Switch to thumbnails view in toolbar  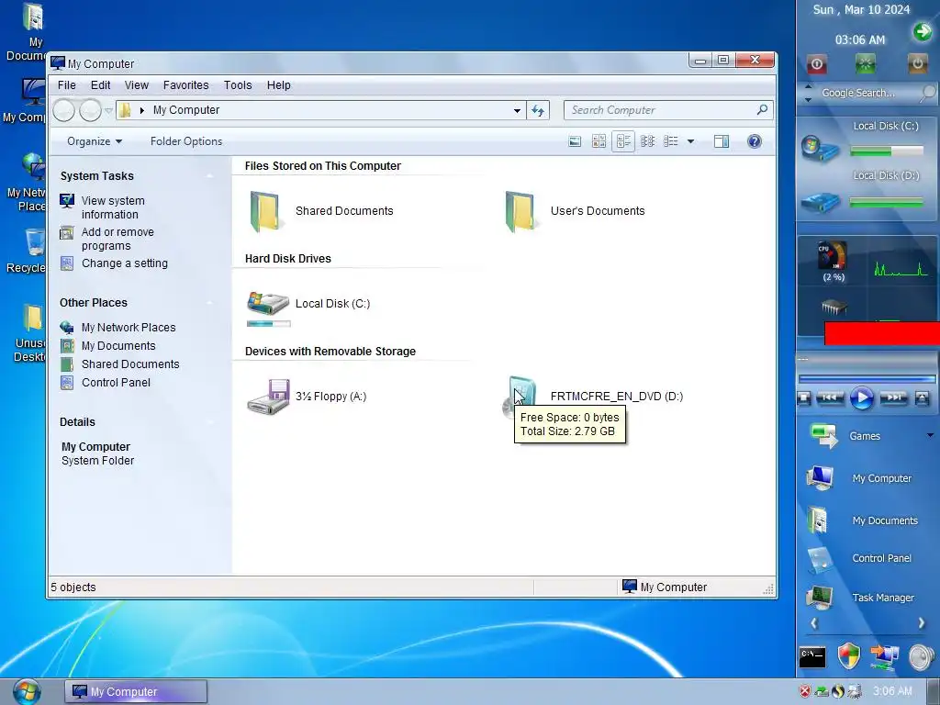(599, 141)
